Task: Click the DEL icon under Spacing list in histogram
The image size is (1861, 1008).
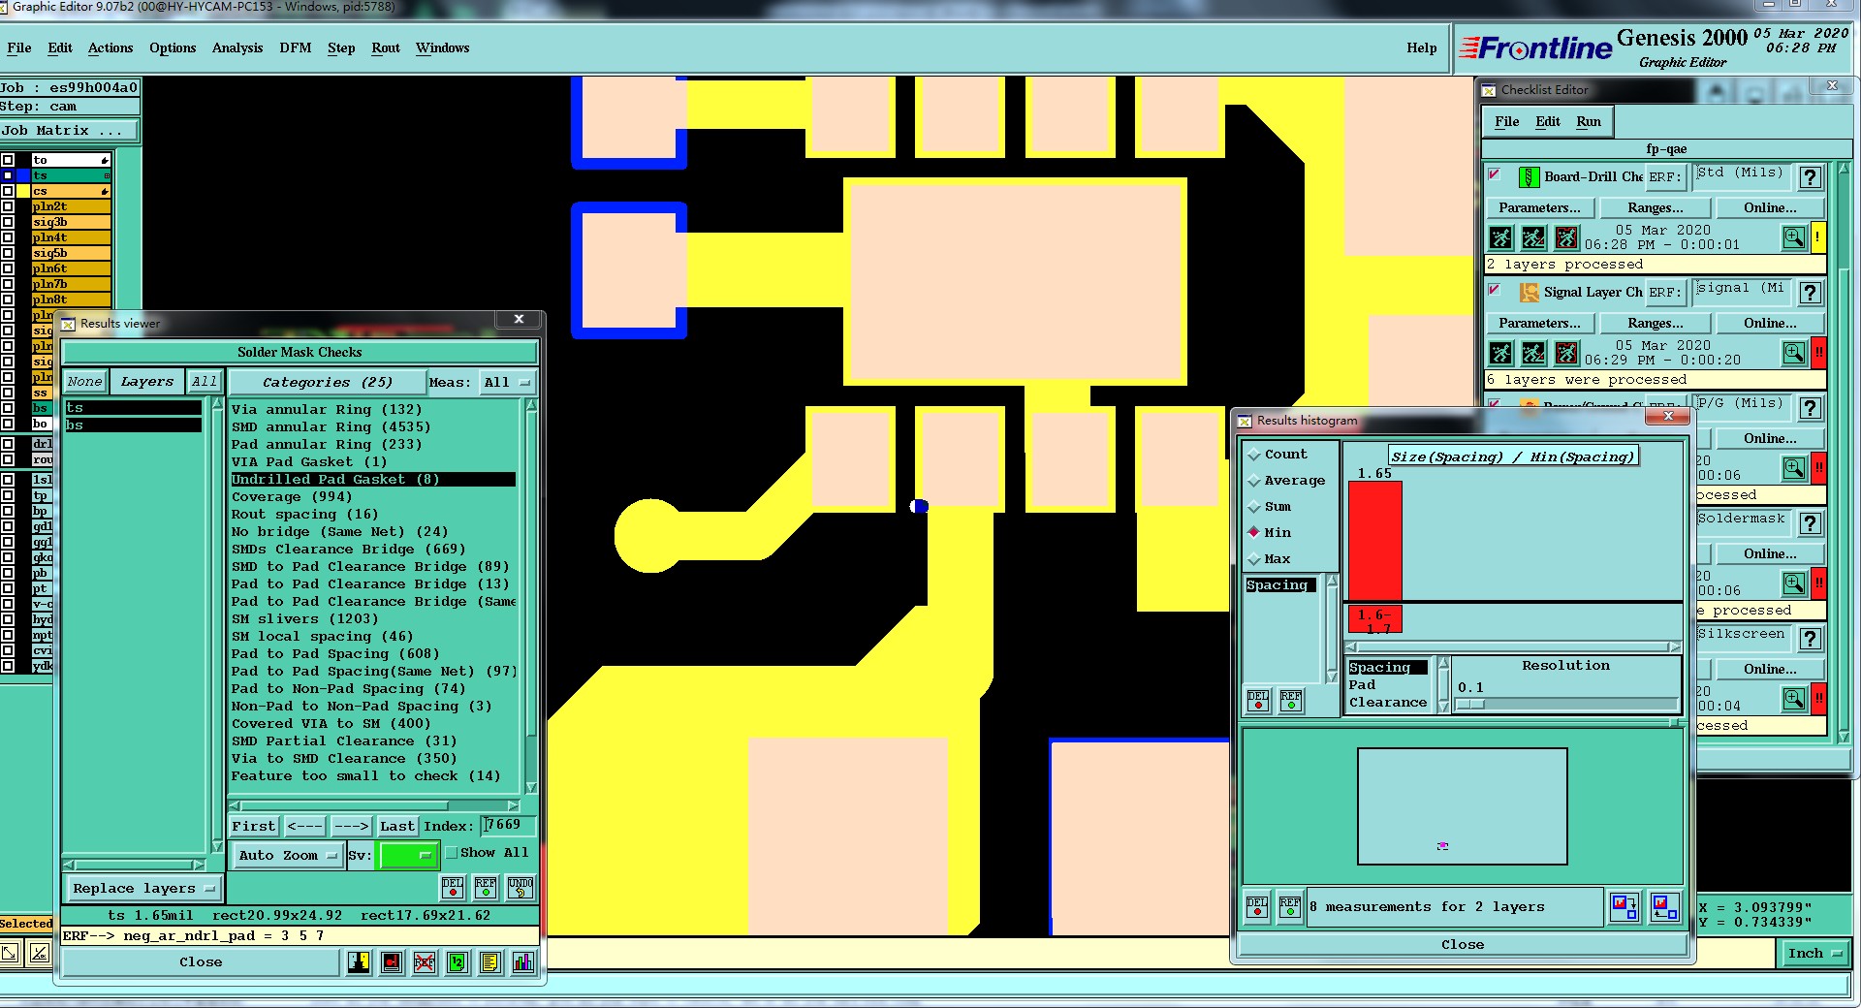Action: click(1258, 700)
